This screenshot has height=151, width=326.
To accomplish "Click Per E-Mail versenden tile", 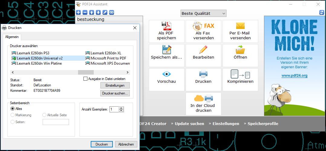I will tap(240, 31).
